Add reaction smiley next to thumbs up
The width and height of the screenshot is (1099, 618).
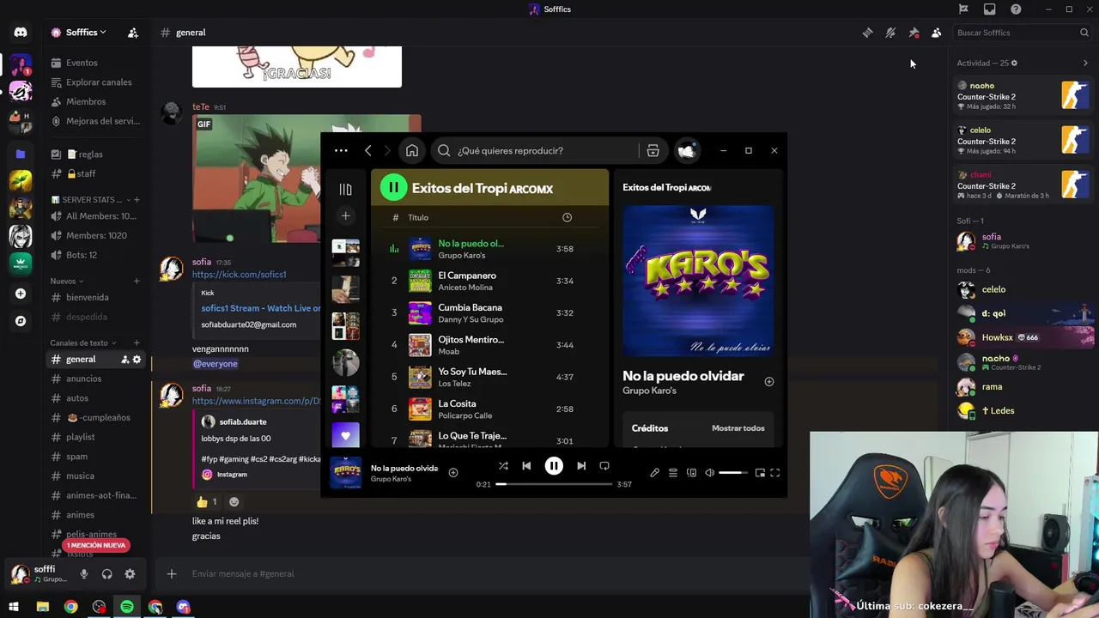click(234, 502)
